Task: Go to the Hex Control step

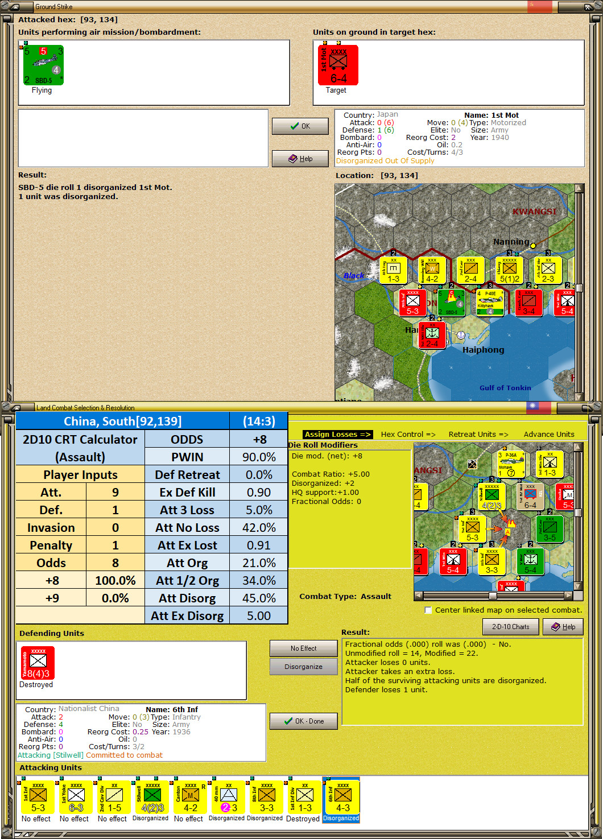Action: [x=408, y=434]
